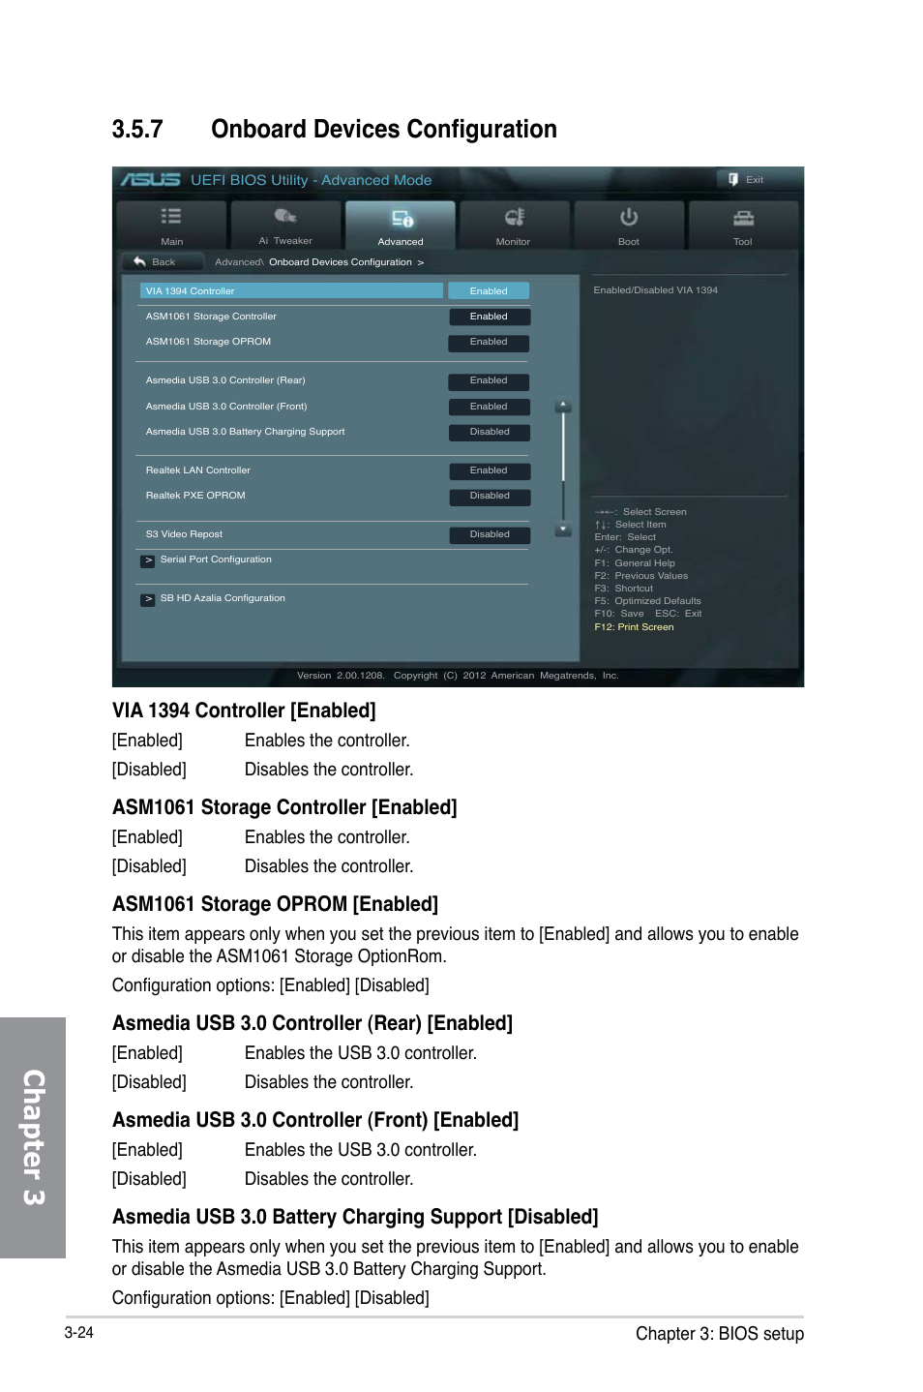Click the ESC: Exit hint
Image resolution: width=923 pixels, height=1392 pixels.
click(678, 614)
